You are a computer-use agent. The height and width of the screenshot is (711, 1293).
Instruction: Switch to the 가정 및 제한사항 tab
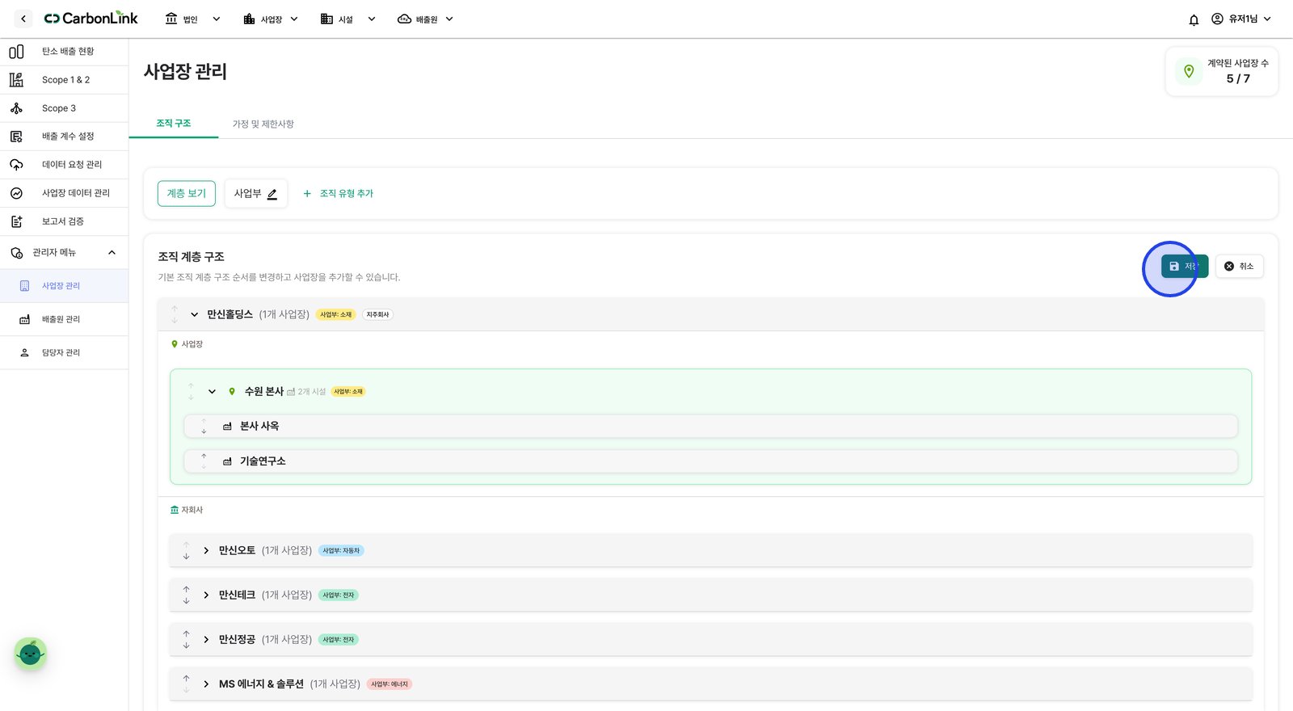263,124
